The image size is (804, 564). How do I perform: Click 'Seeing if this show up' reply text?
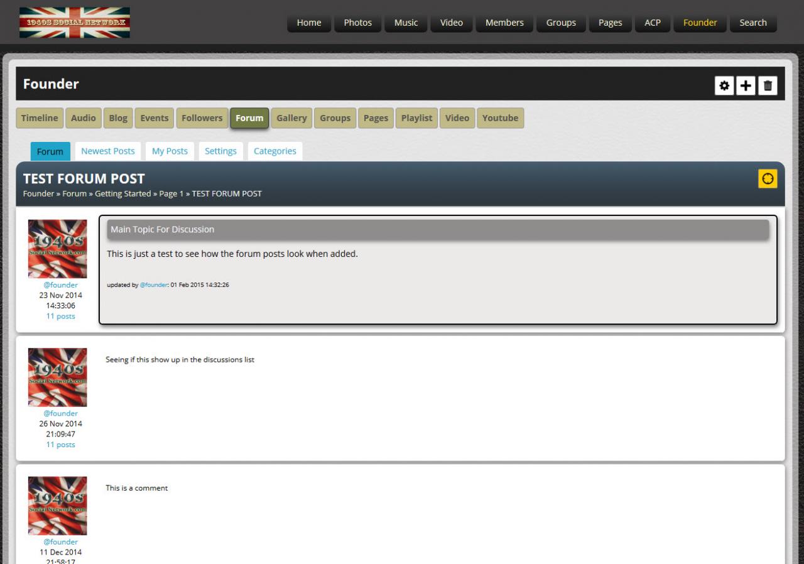coord(180,360)
